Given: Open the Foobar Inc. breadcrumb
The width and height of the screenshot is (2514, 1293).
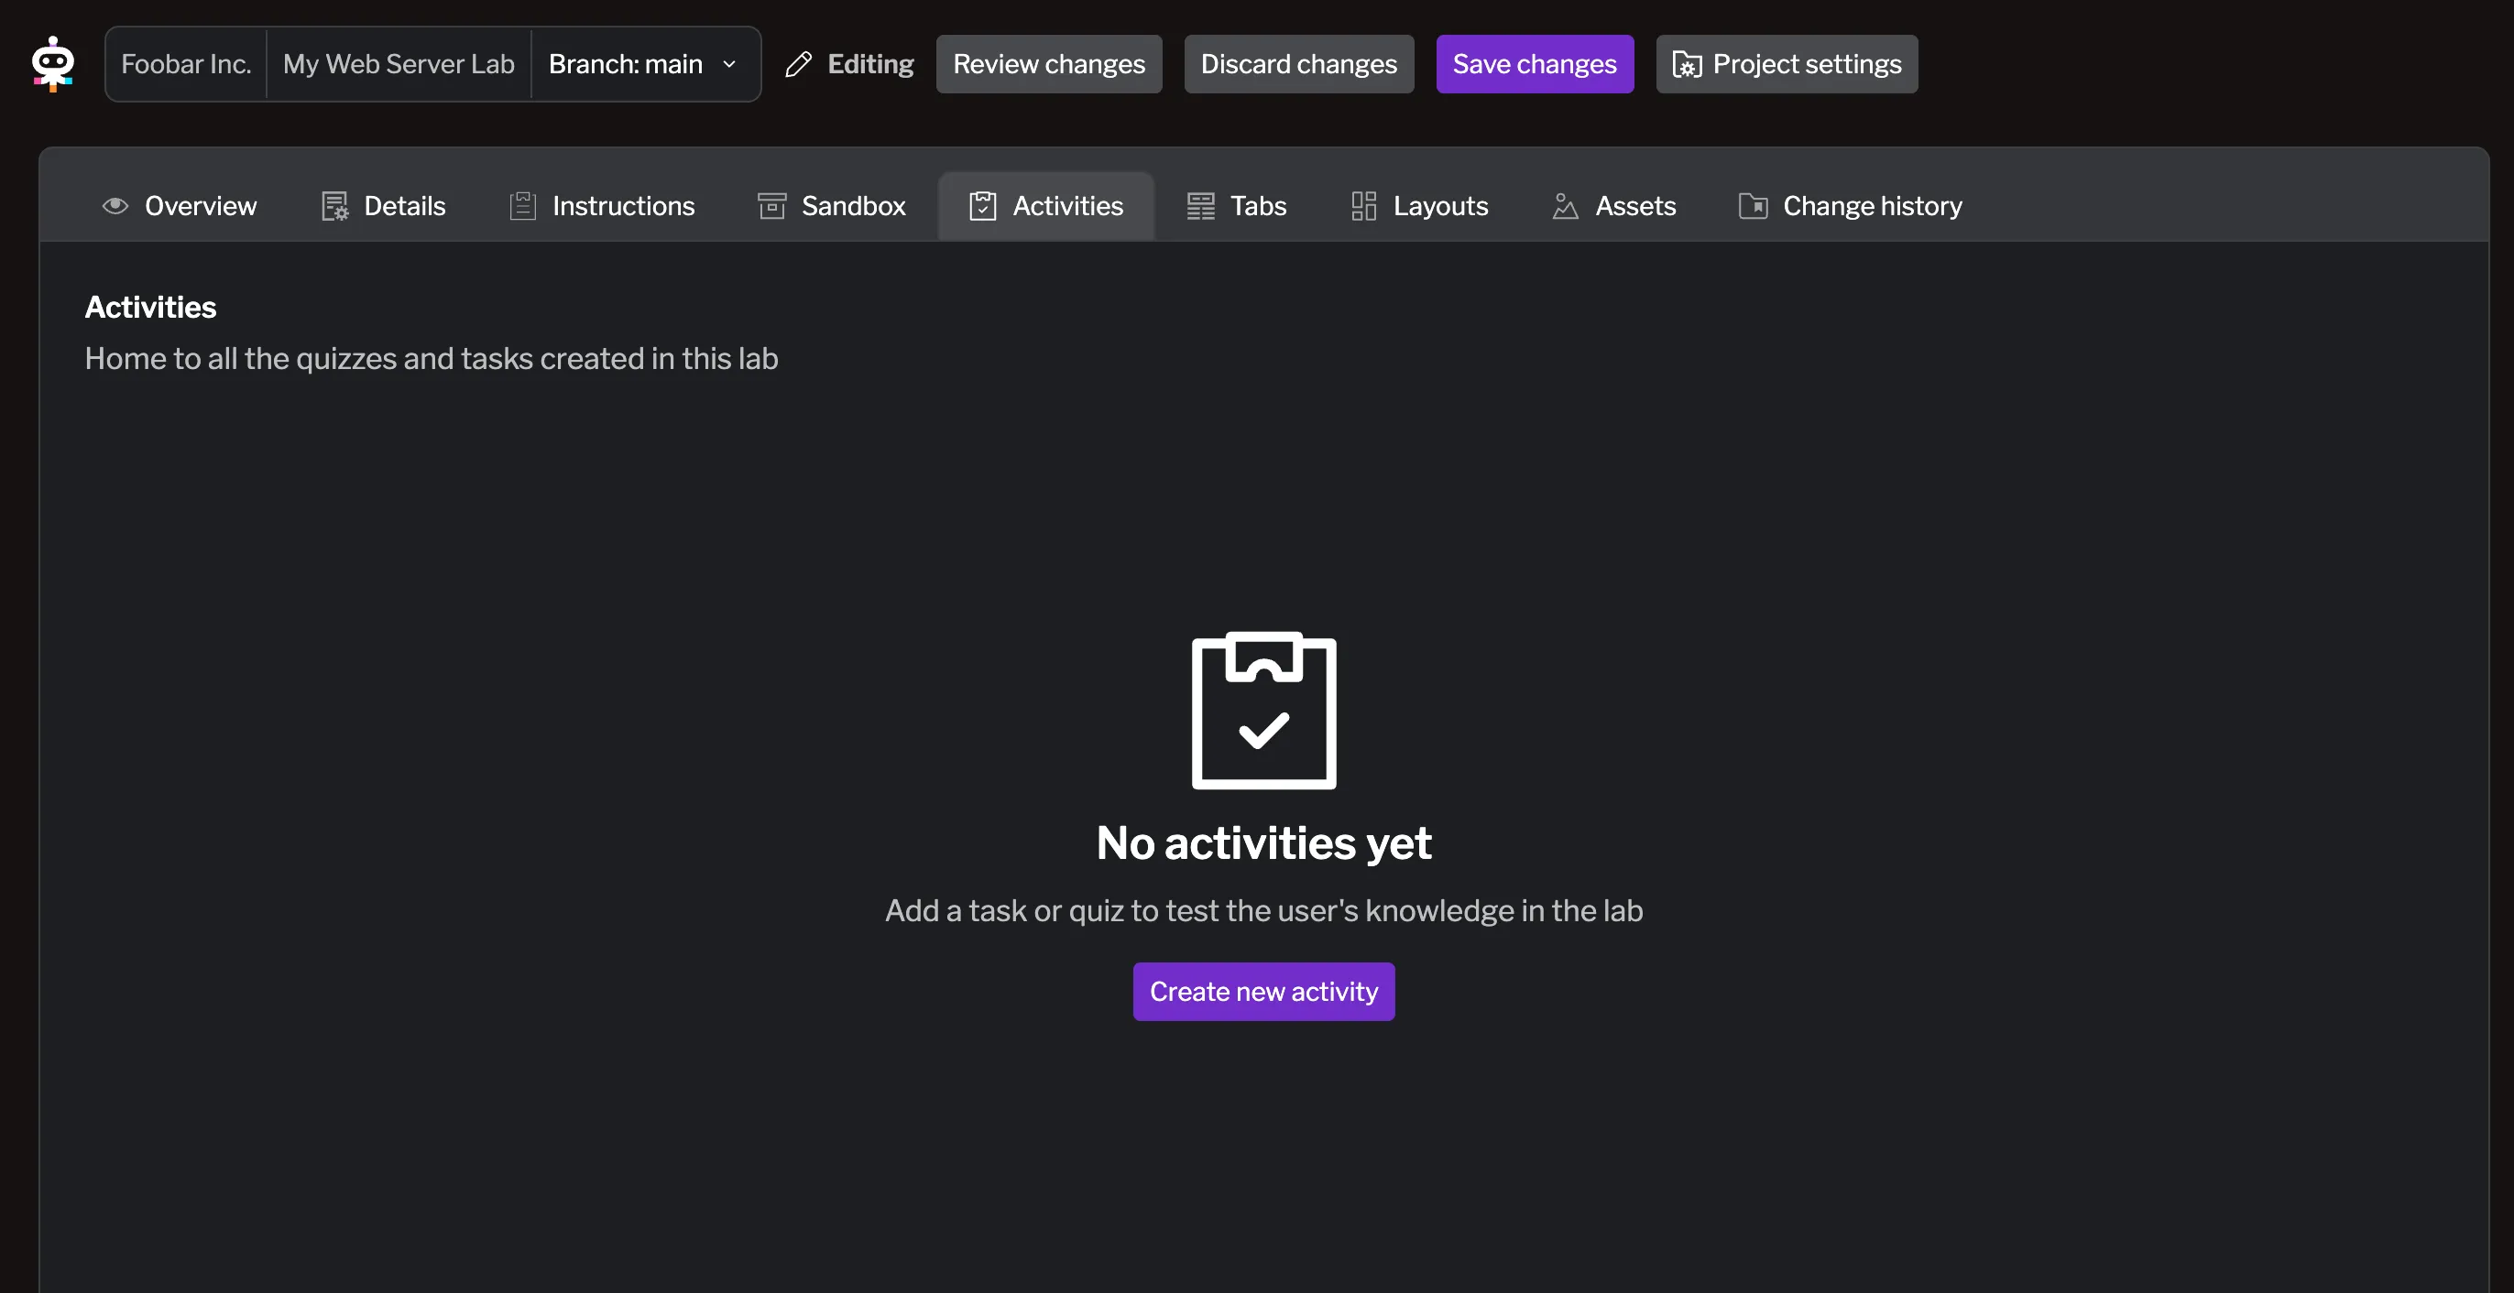Looking at the screenshot, I should click(185, 63).
